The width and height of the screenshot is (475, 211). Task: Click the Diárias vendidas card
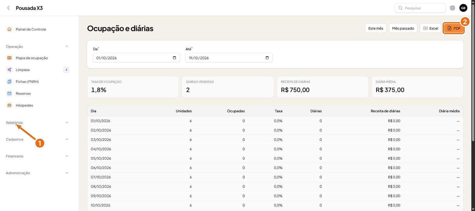tap(228, 87)
